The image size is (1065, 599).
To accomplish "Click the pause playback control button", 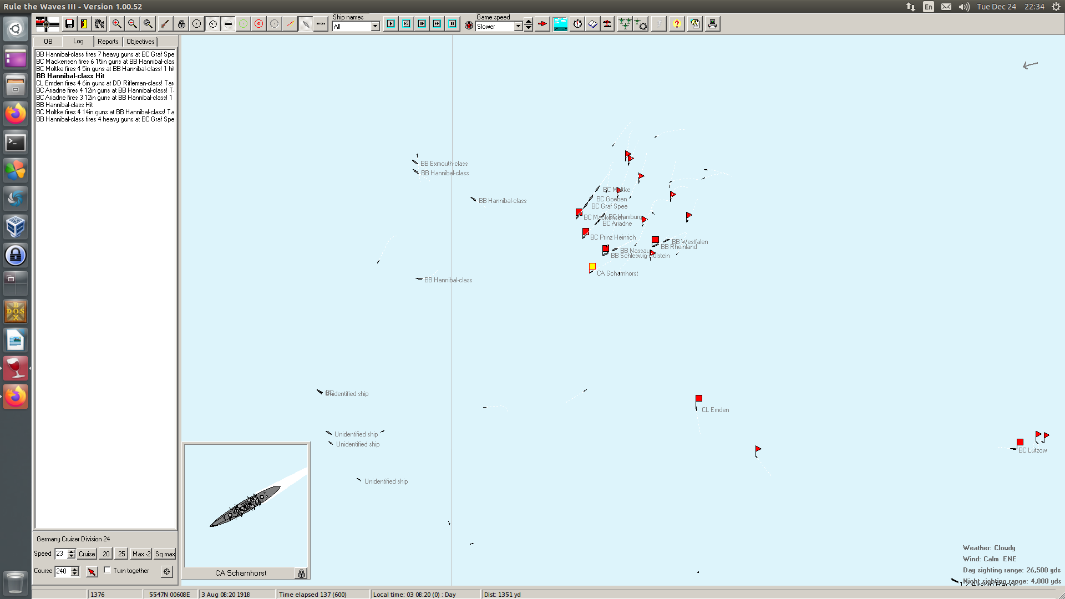I will click(x=452, y=24).
